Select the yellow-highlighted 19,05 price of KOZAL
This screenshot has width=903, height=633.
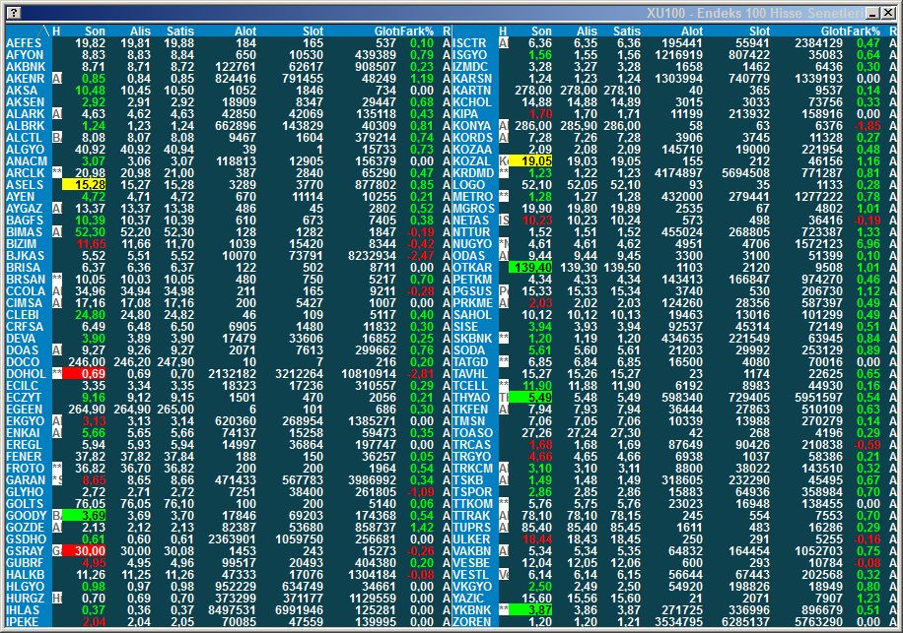pyautogui.click(x=530, y=161)
